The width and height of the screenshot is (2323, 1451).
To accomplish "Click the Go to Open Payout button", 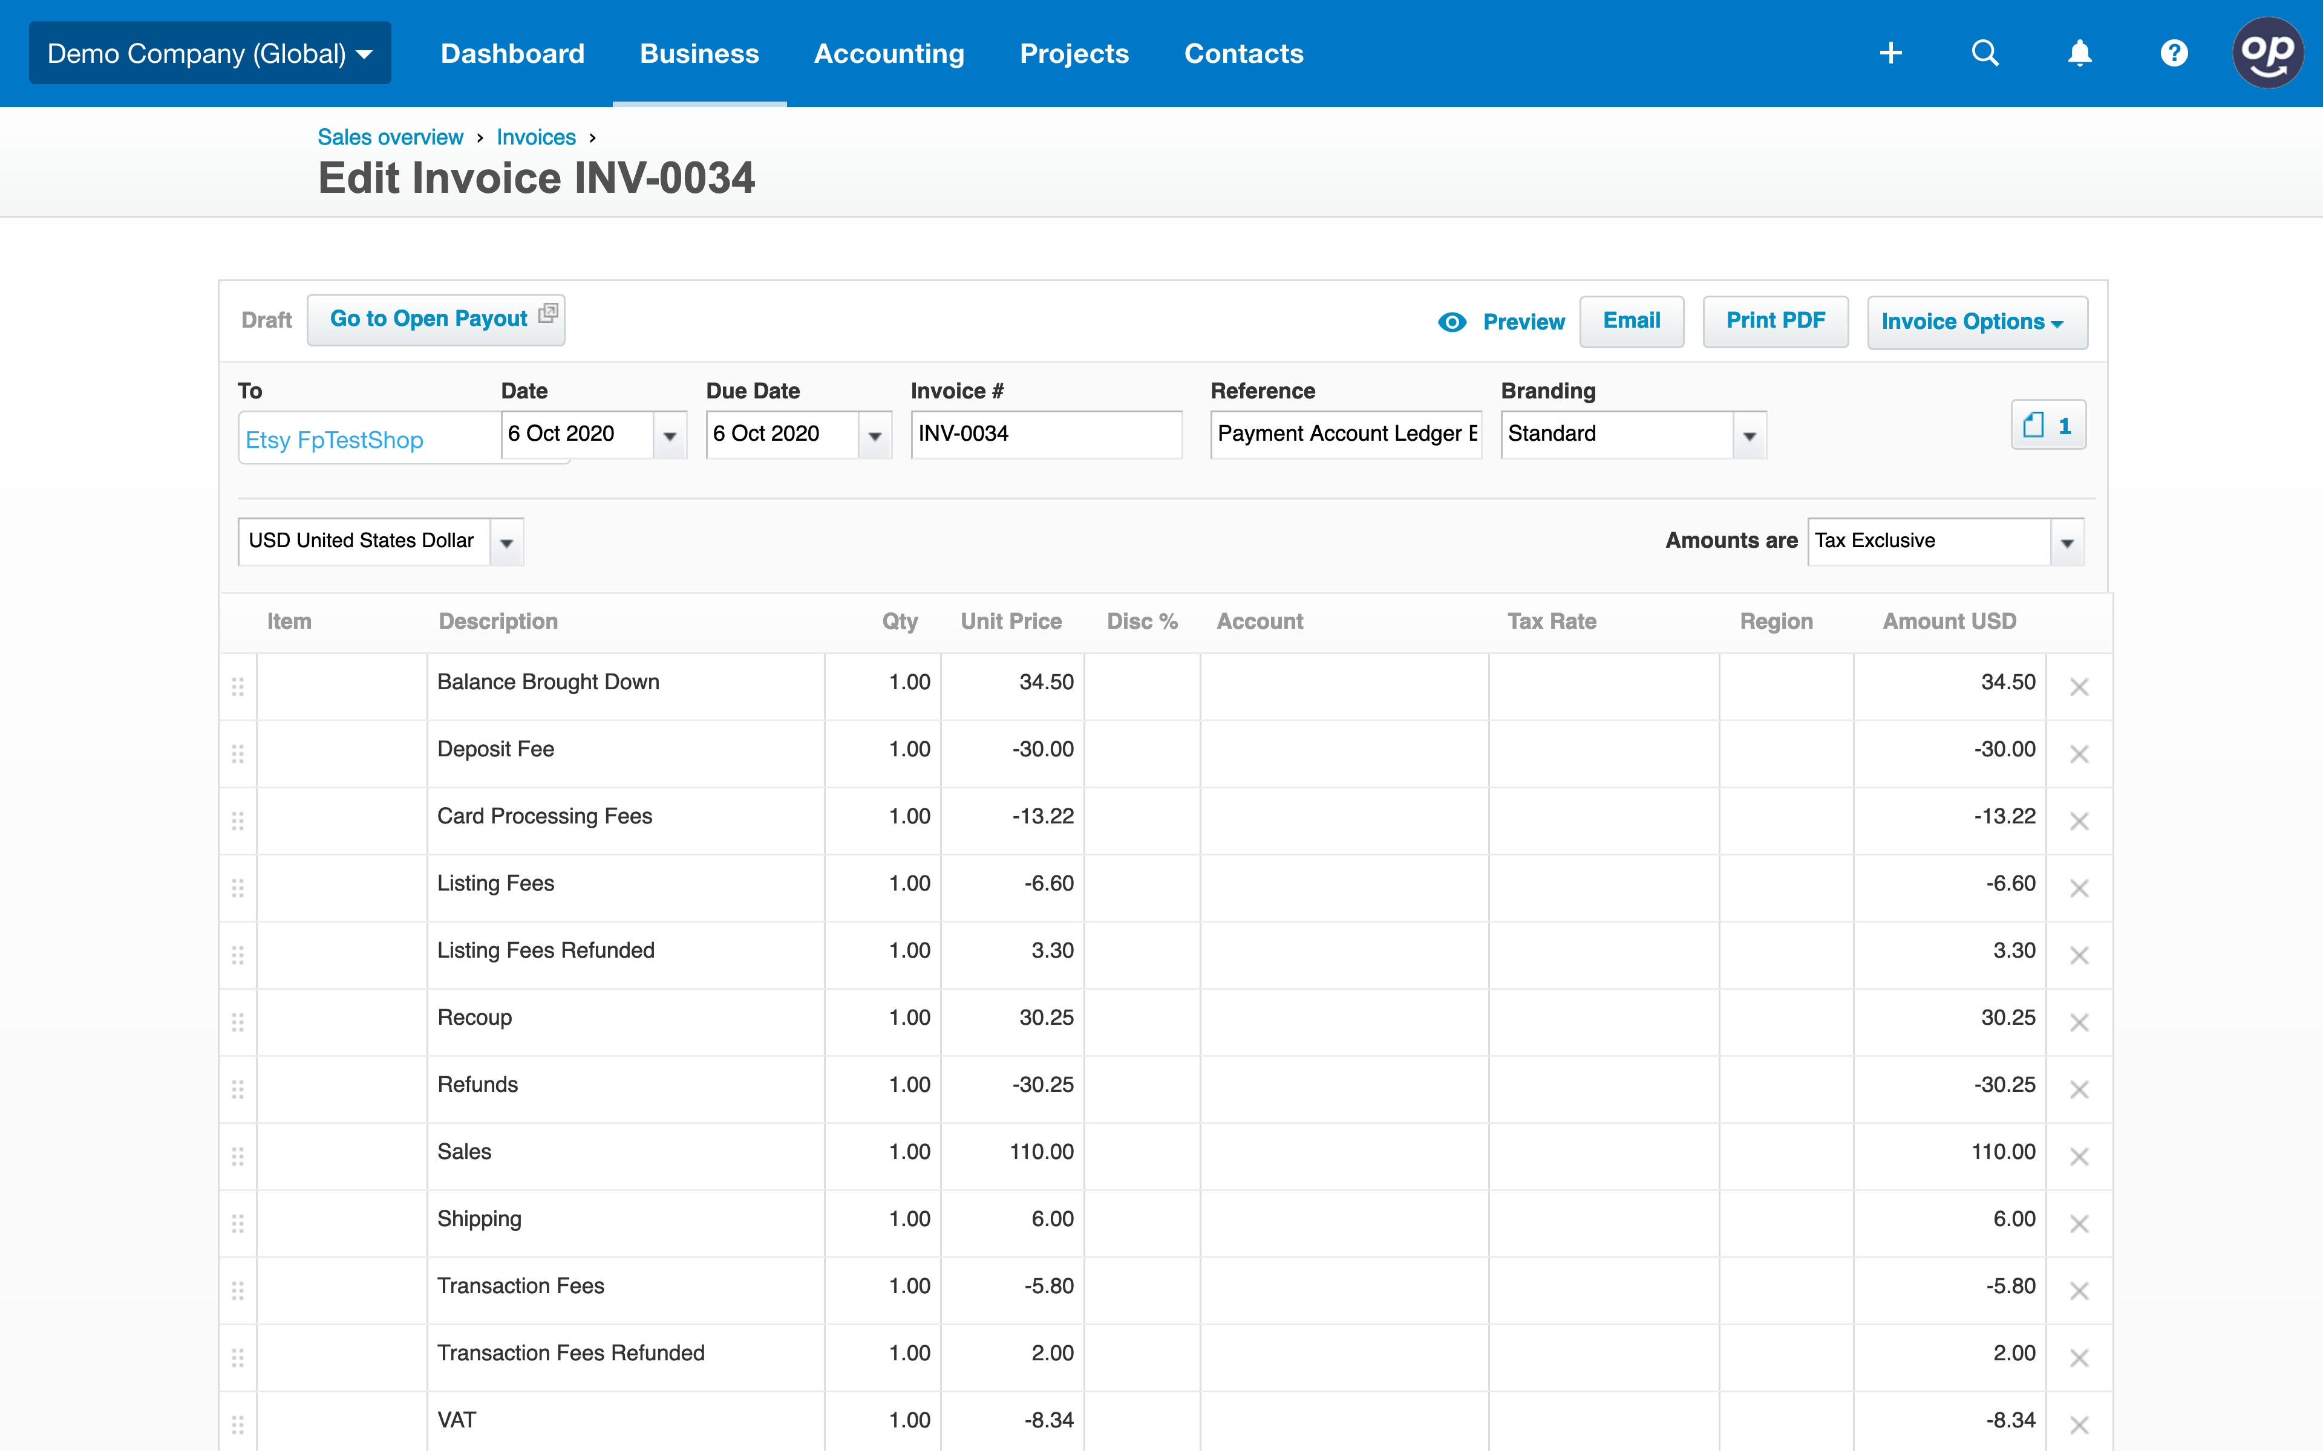I will (x=436, y=320).
